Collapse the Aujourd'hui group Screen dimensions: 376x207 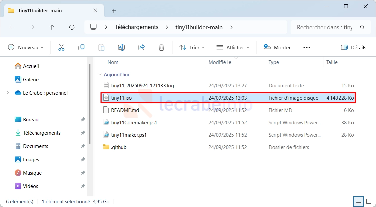tap(100, 75)
